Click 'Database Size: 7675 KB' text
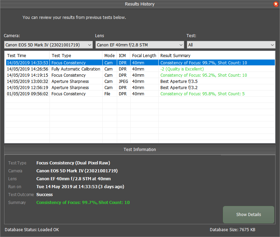280x237 pixels. (233, 230)
